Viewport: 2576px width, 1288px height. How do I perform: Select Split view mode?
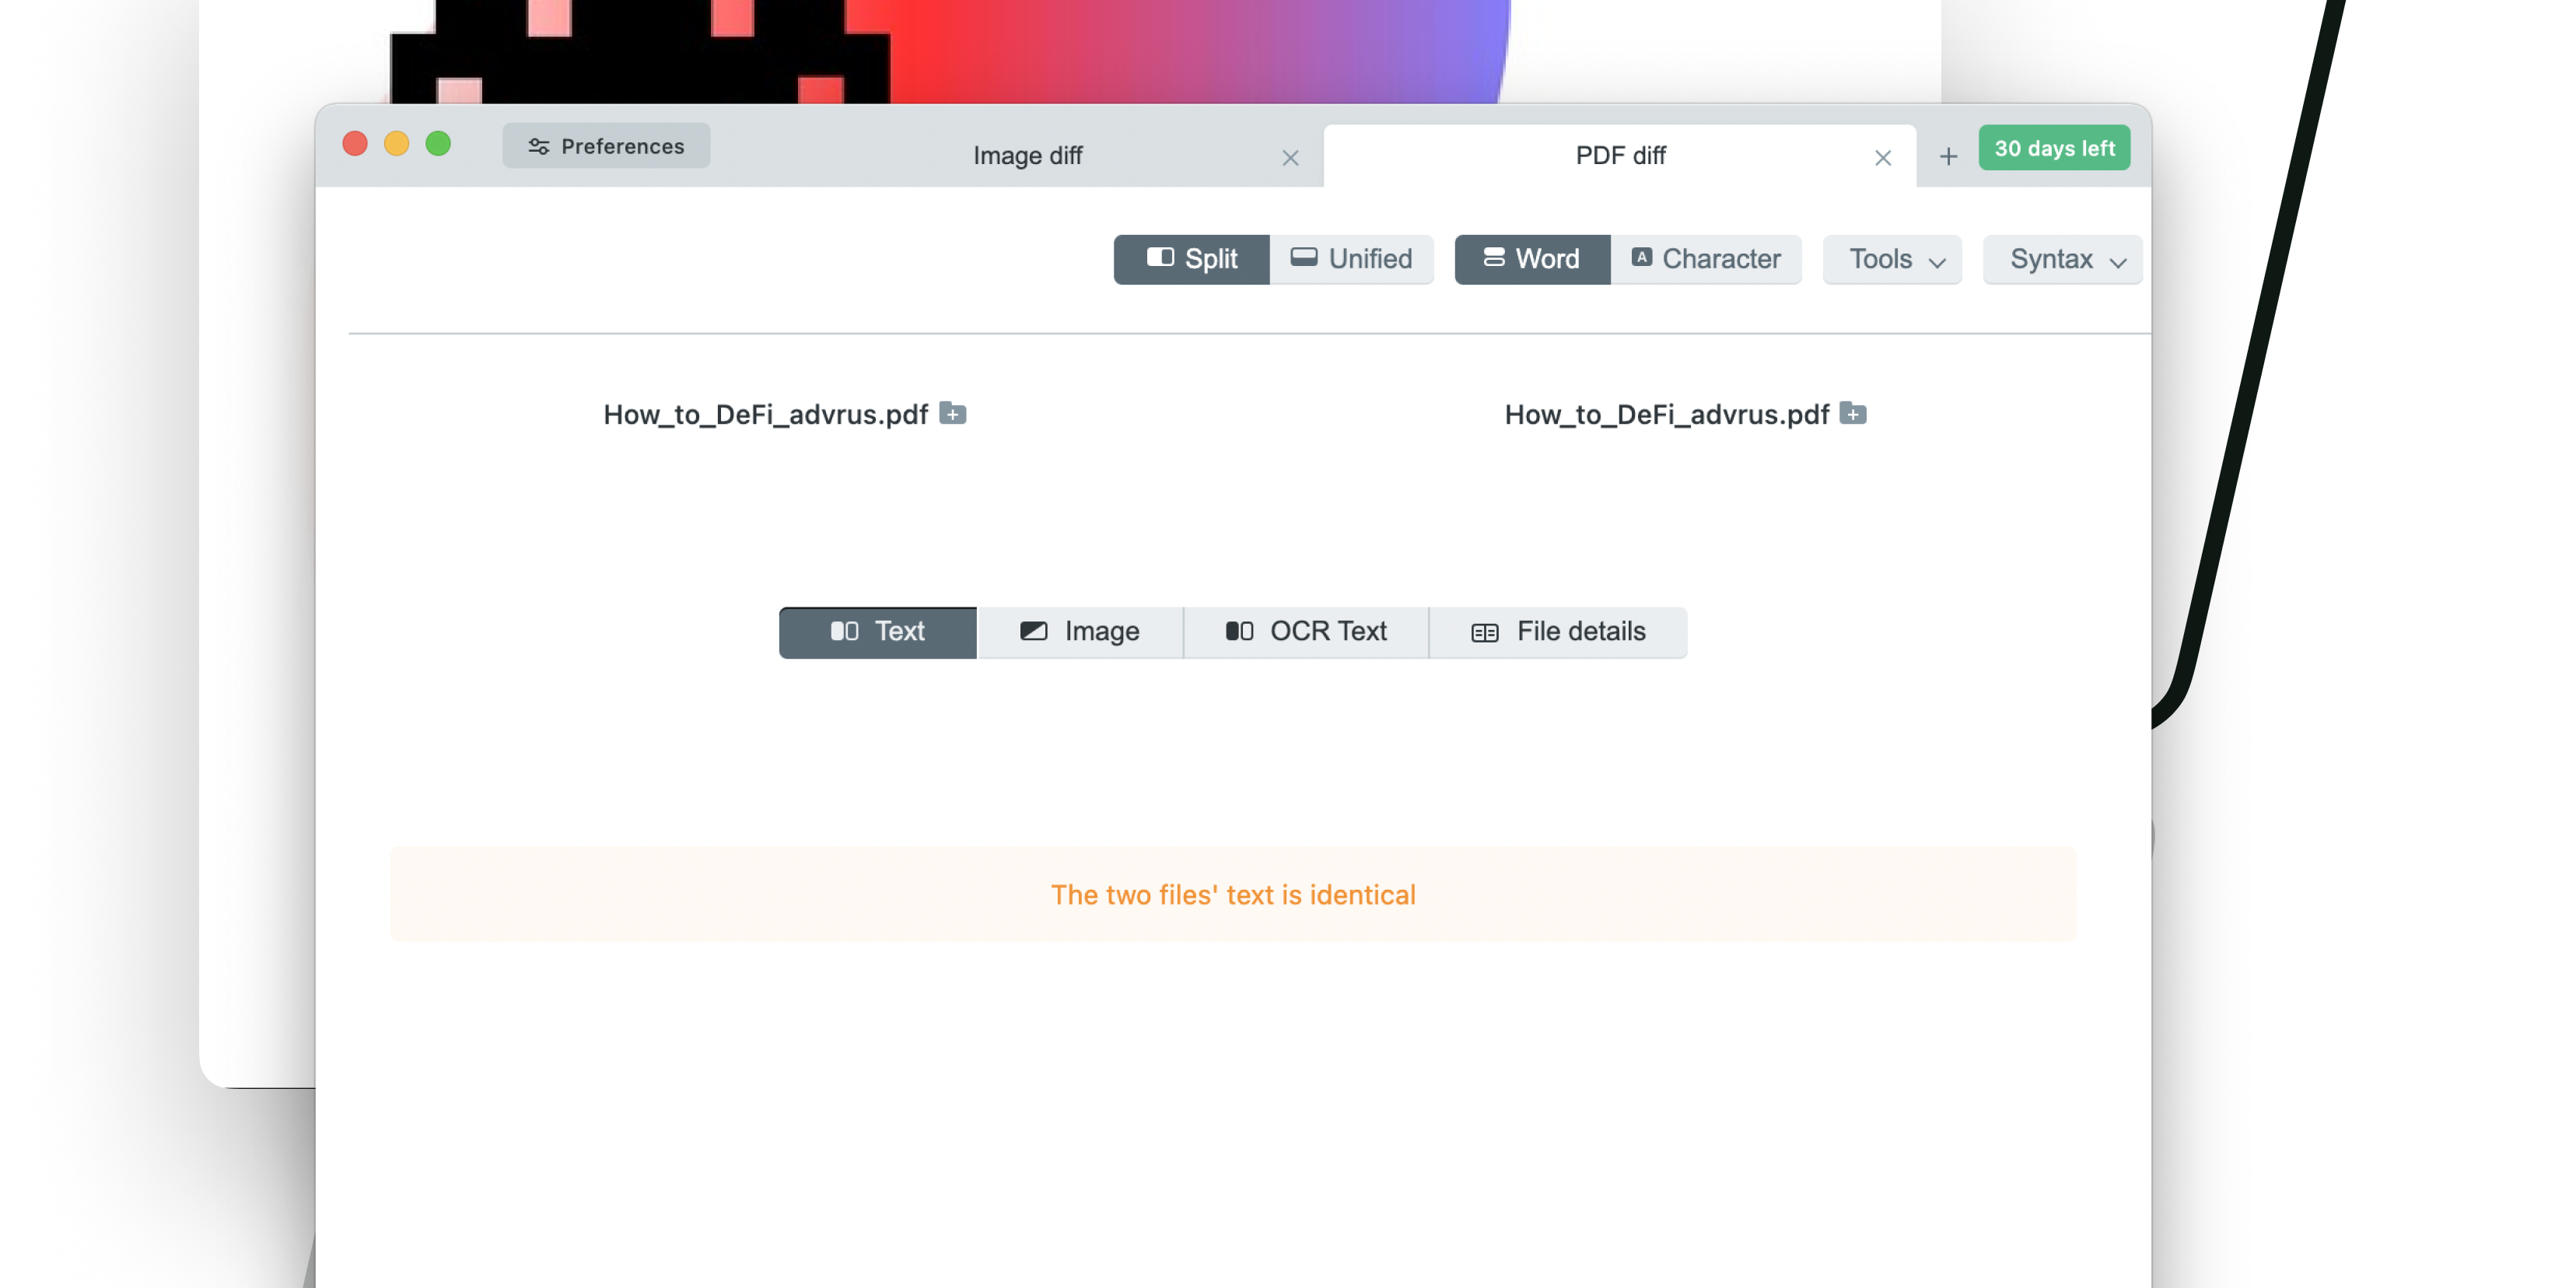(x=1191, y=259)
